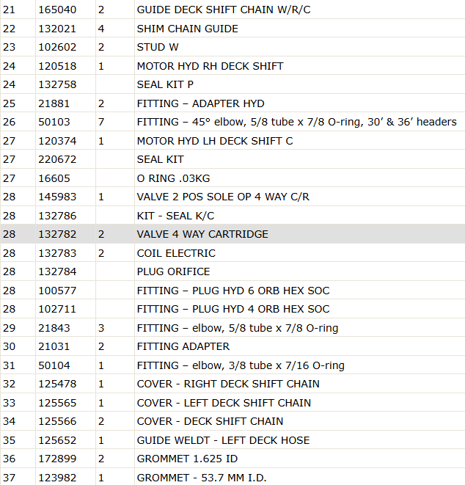
Task: Select the O RING .03KG row
Action: pyautogui.click(x=232, y=178)
